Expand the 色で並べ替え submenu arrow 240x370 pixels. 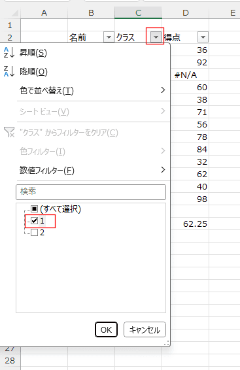163,90
